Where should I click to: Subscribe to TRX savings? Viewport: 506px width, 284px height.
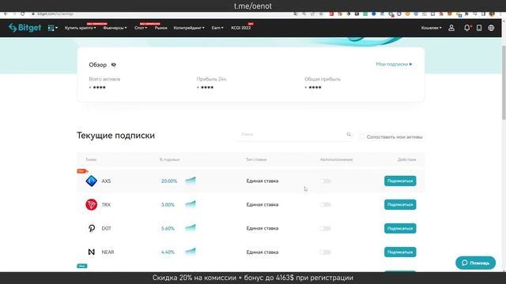click(400, 204)
